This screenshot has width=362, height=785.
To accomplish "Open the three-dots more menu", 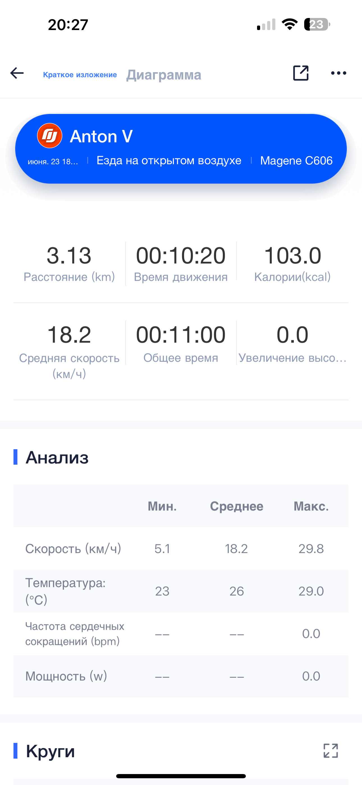I will pyautogui.click(x=338, y=73).
